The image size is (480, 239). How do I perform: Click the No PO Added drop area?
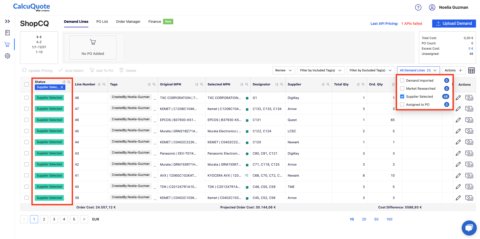coord(93,48)
